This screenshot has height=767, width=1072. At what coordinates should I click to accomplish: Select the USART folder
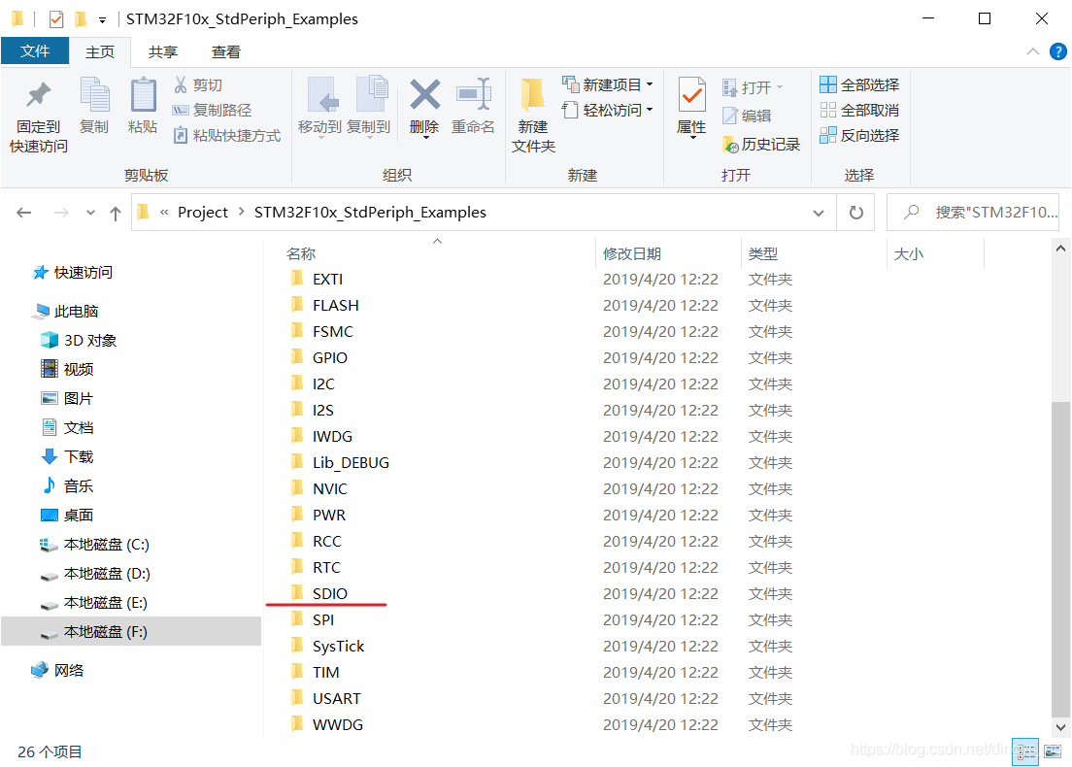[x=336, y=699]
